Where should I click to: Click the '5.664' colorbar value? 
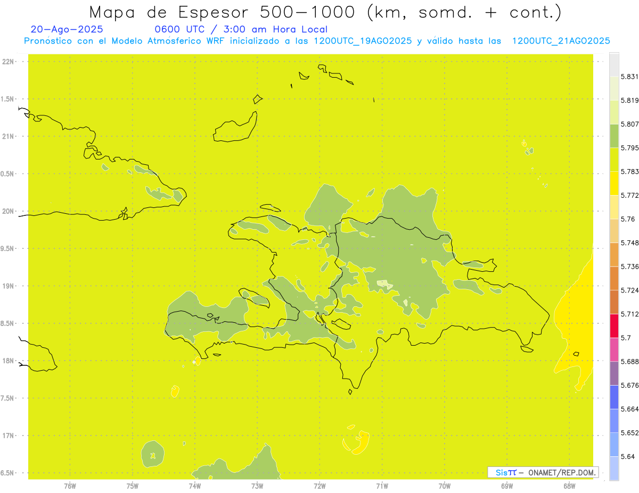[629, 409]
